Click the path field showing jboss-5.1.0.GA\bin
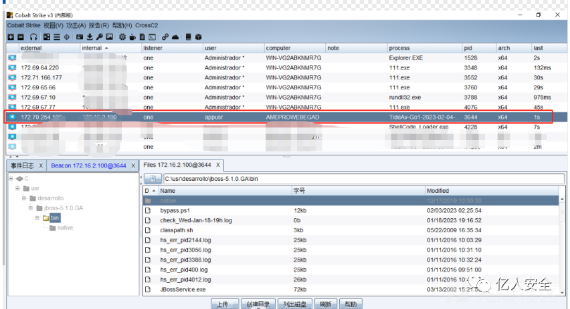Screen dimensions: 570x309 [x=363, y=179]
